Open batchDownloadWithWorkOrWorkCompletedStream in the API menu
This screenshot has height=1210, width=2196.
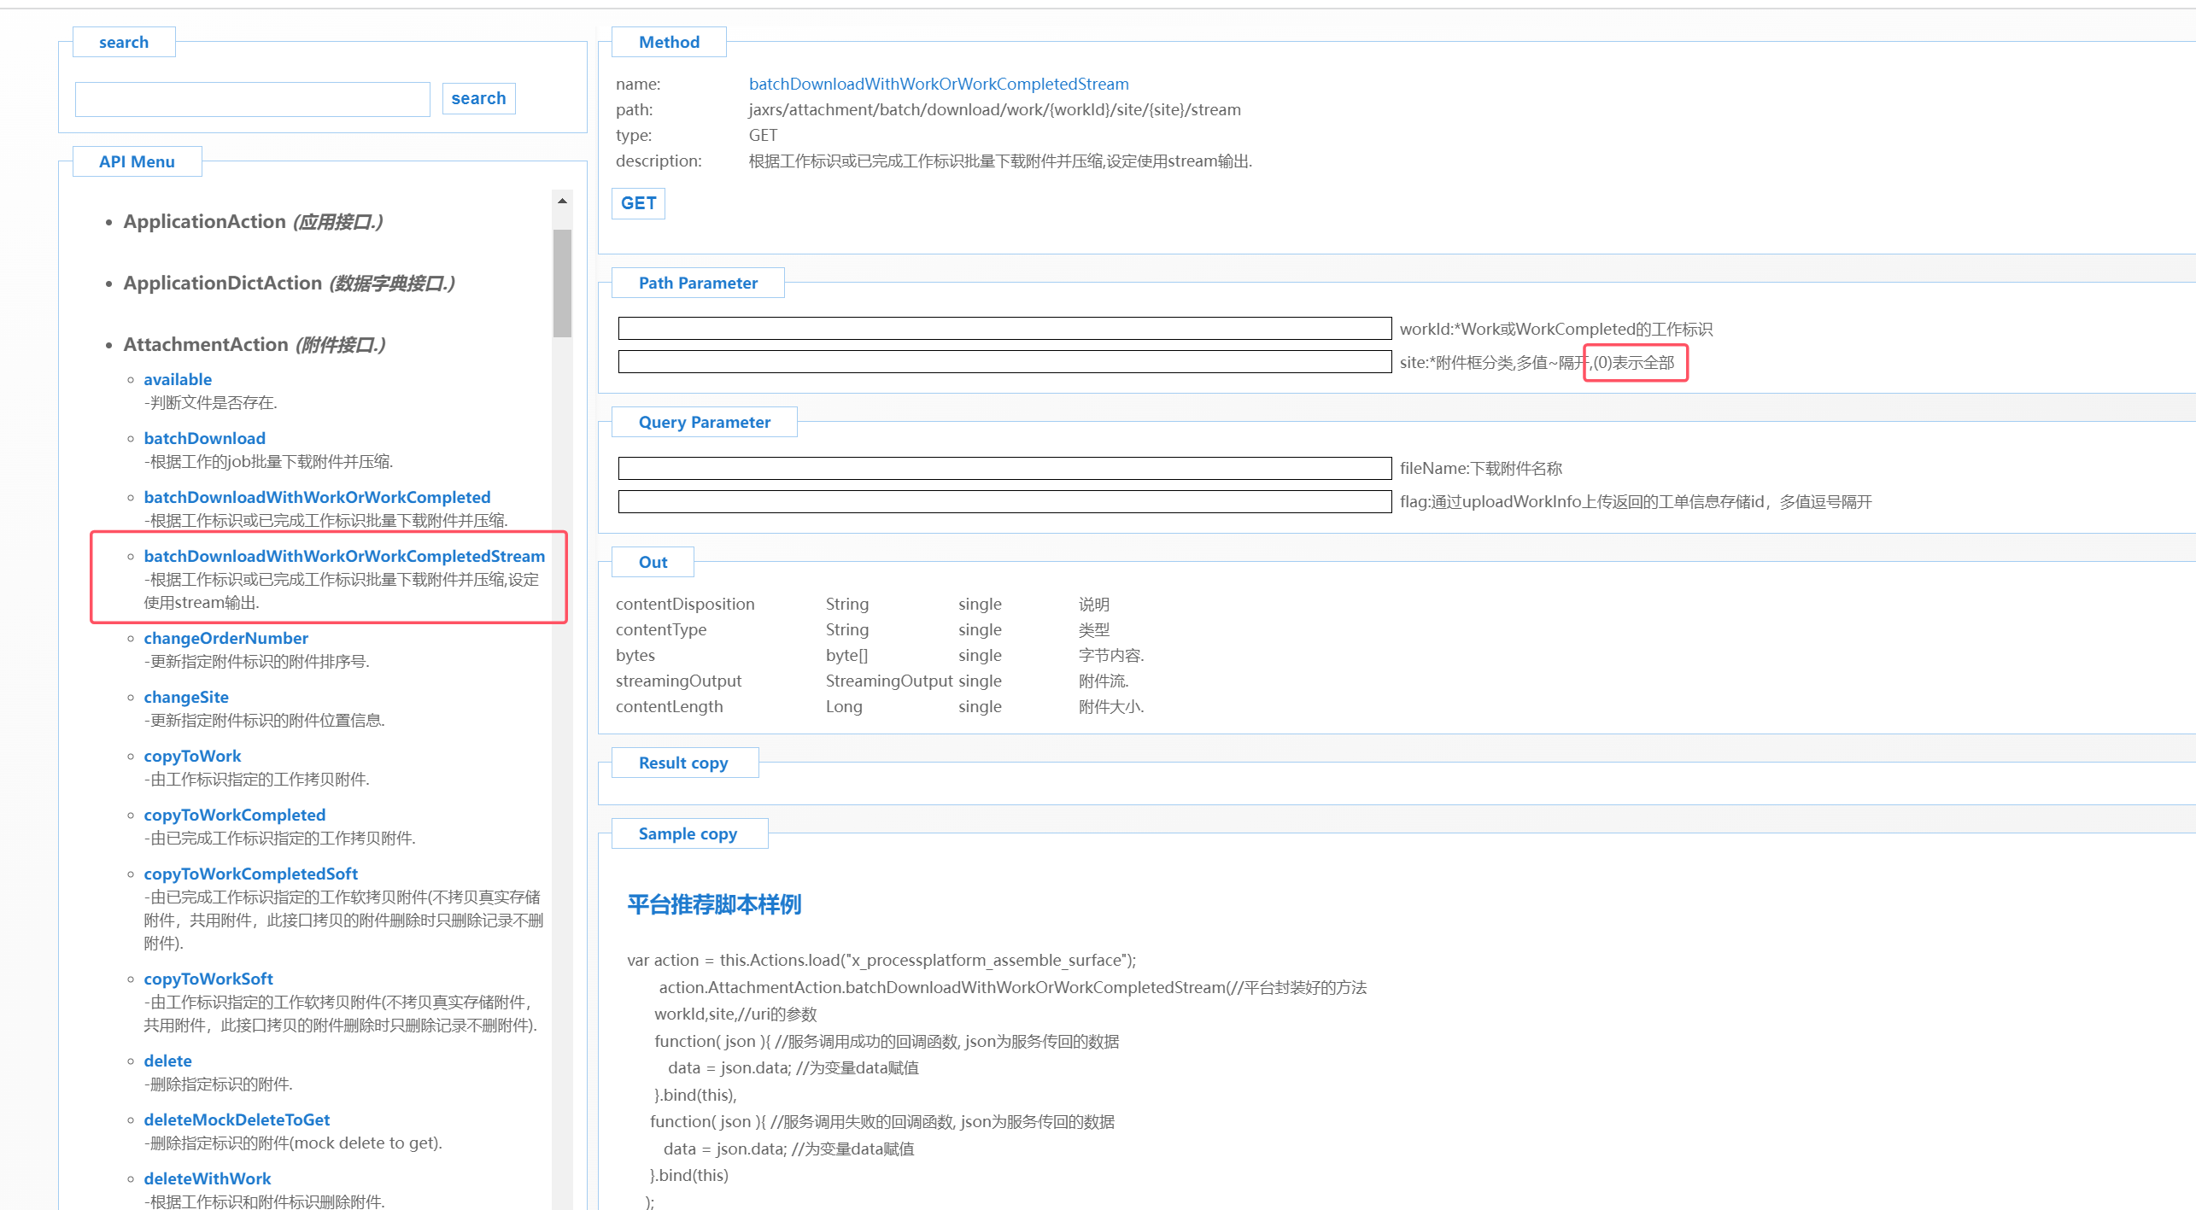coord(344,556)
